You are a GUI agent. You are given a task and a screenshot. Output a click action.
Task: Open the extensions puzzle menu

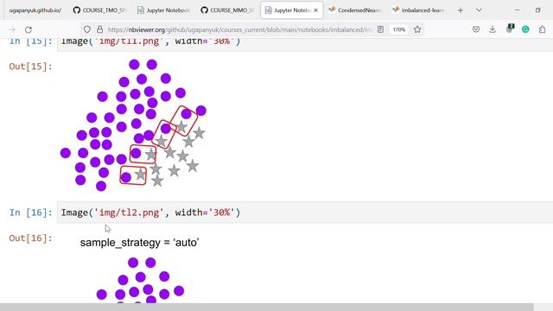pyautogui.click(x=542, y=29)
